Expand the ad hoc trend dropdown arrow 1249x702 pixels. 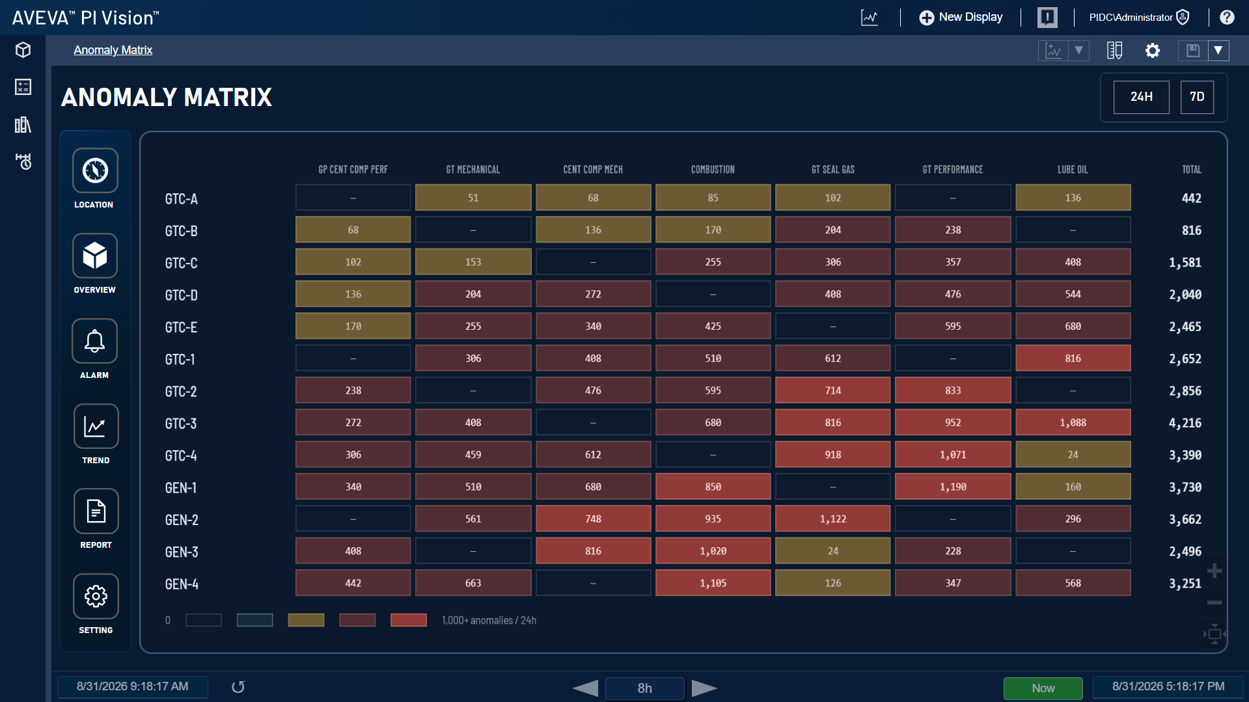tap(1079, 50)
